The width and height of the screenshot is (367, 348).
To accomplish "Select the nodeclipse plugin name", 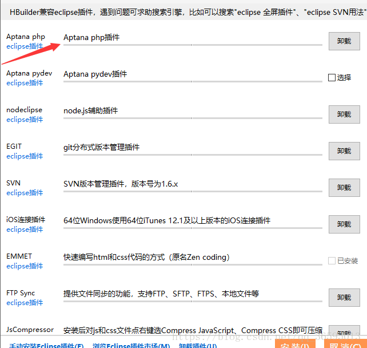I will point(24,110).
